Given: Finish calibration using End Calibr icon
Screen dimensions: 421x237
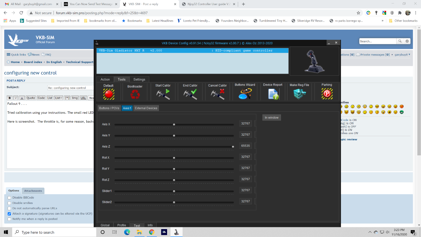Looking at the screenshot, I should pyautogui.click(x=190, y=94).
